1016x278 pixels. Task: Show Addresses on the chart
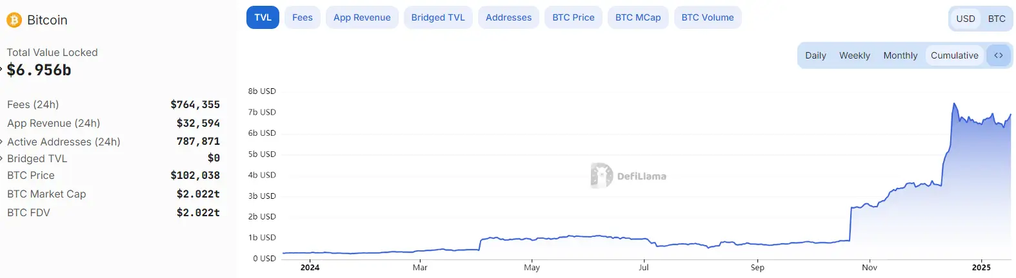point(508,17)
